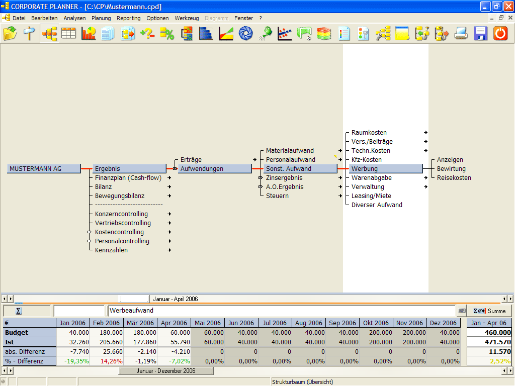
Task: Open the Analysen menu
Action: point(74,18)
